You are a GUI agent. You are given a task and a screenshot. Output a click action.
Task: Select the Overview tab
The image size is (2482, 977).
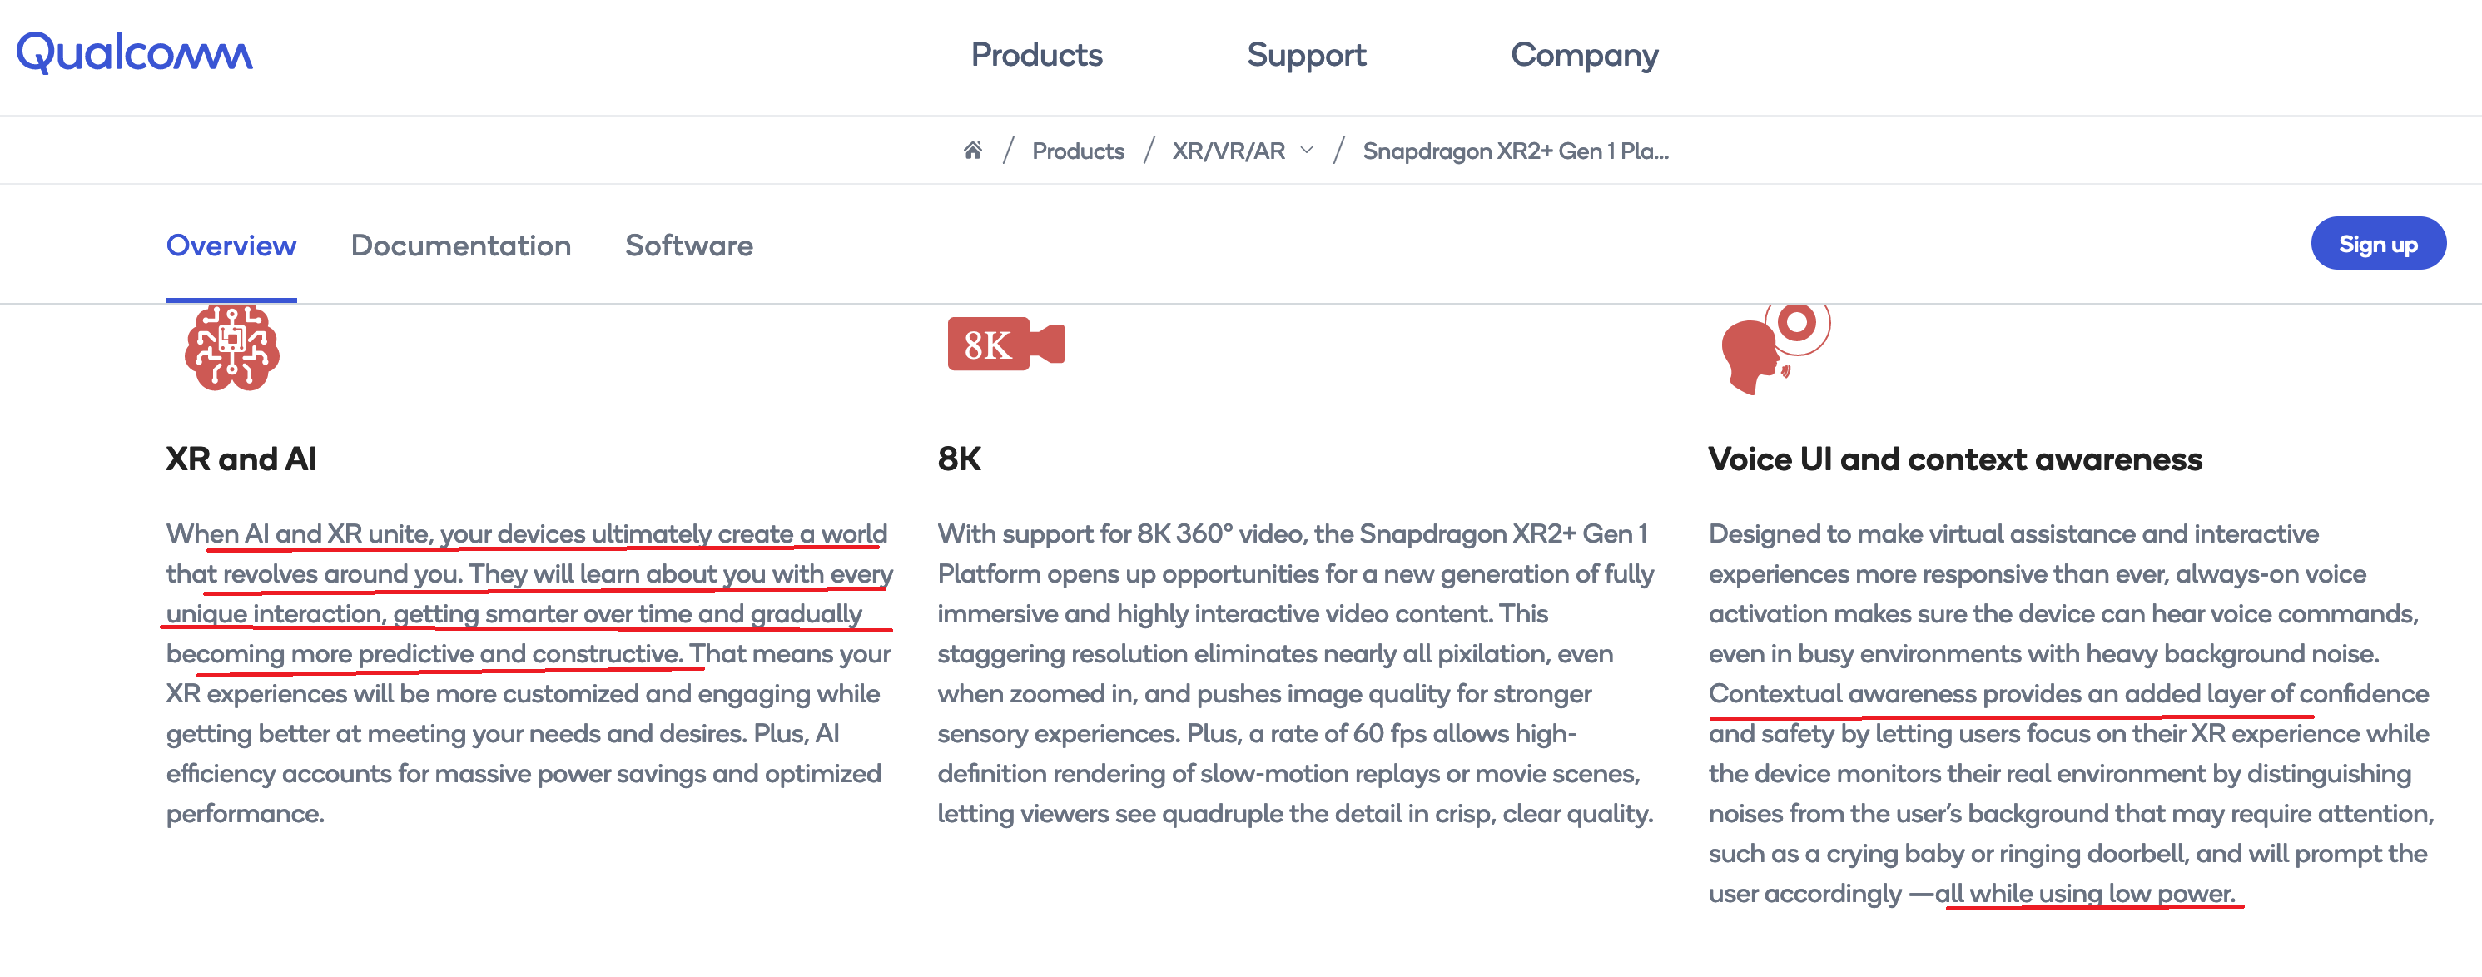(x=231, y=245)
